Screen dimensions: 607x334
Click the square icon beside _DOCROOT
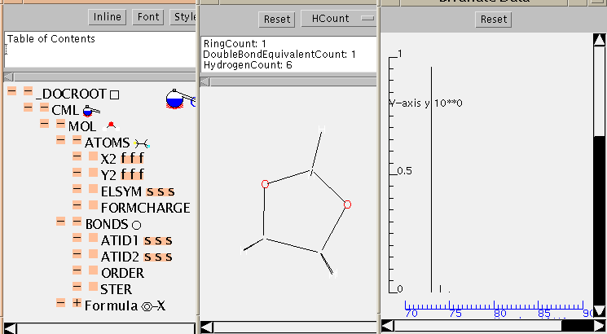point(115,94)
